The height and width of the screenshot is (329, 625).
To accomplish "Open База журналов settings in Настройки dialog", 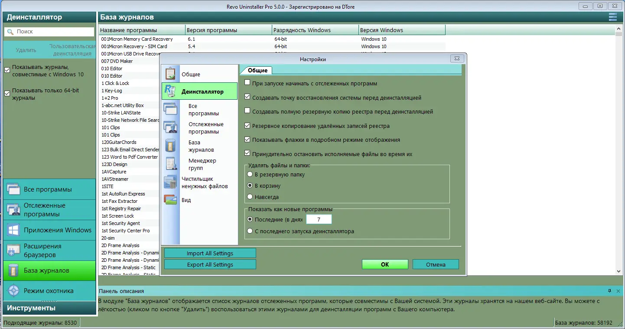I will click(x=200, y=146).
